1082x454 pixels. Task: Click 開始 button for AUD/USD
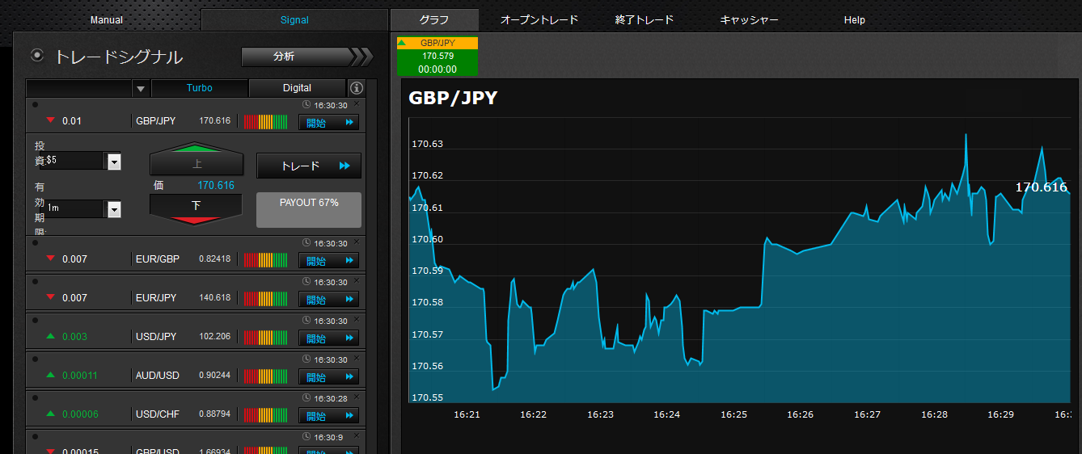pyautogui.click(x=329, y=377)
